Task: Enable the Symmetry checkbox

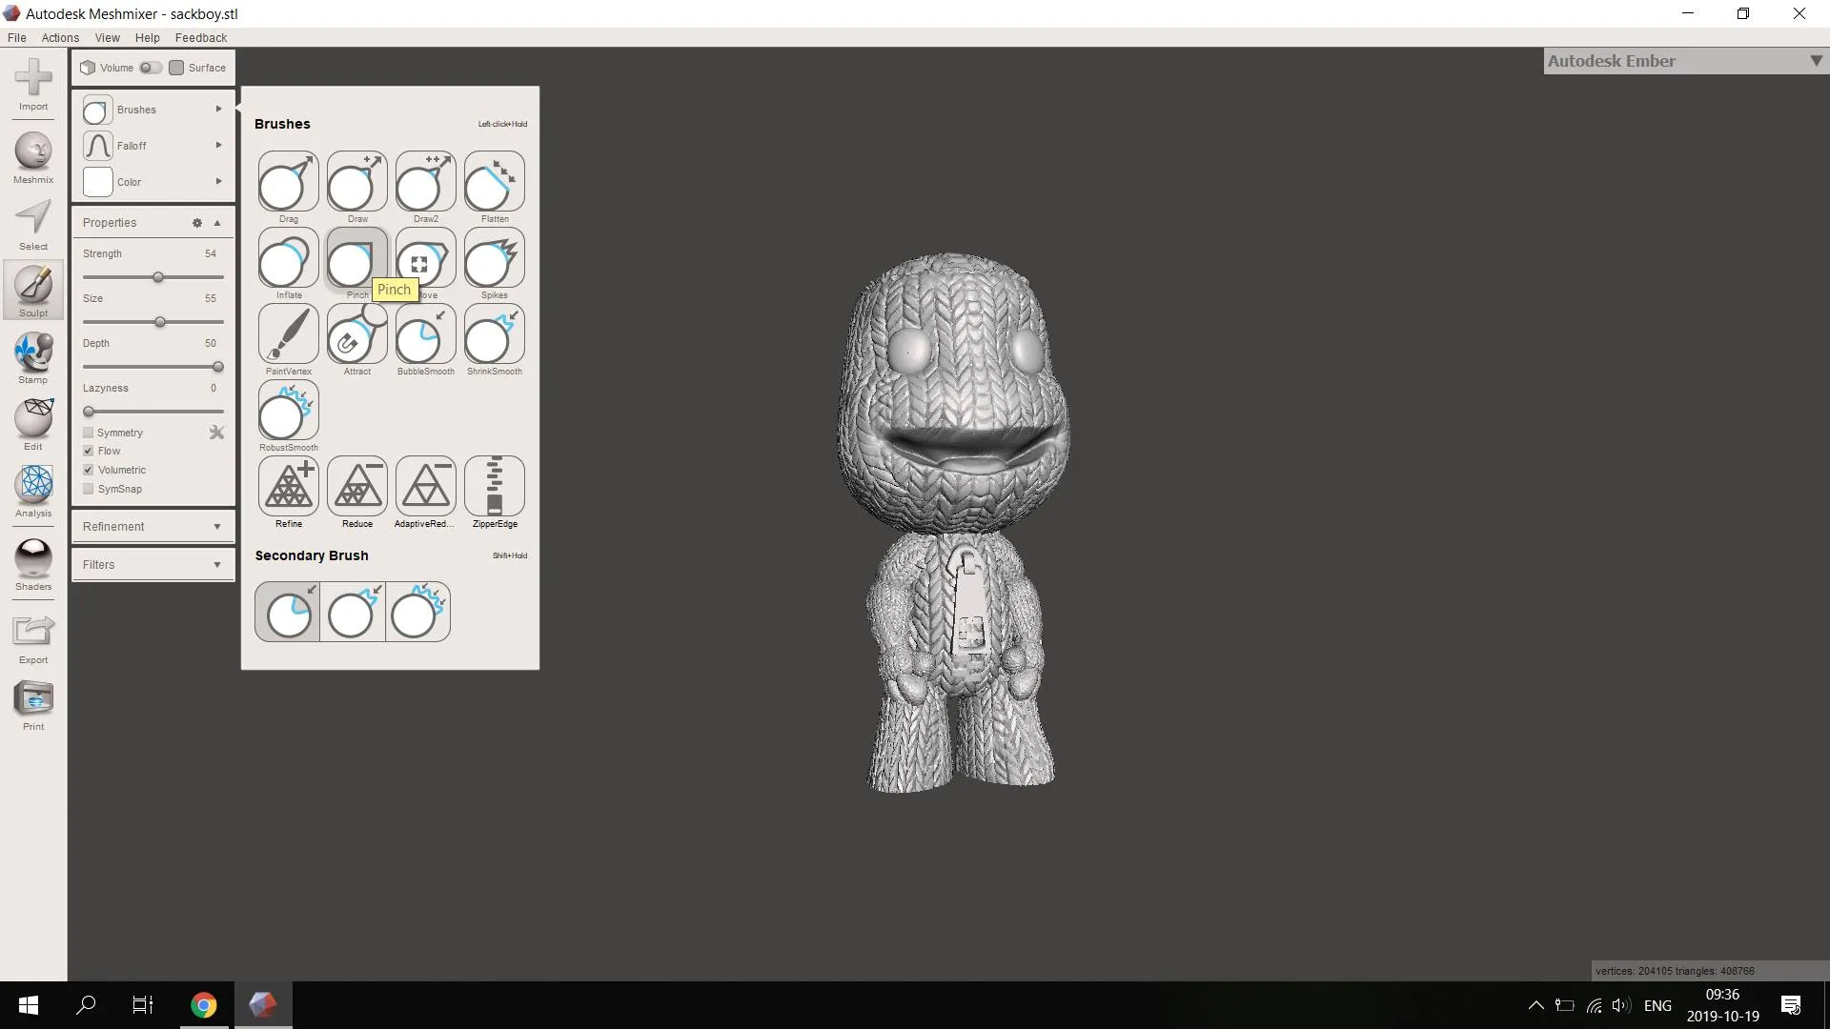Action: [88, 433]
